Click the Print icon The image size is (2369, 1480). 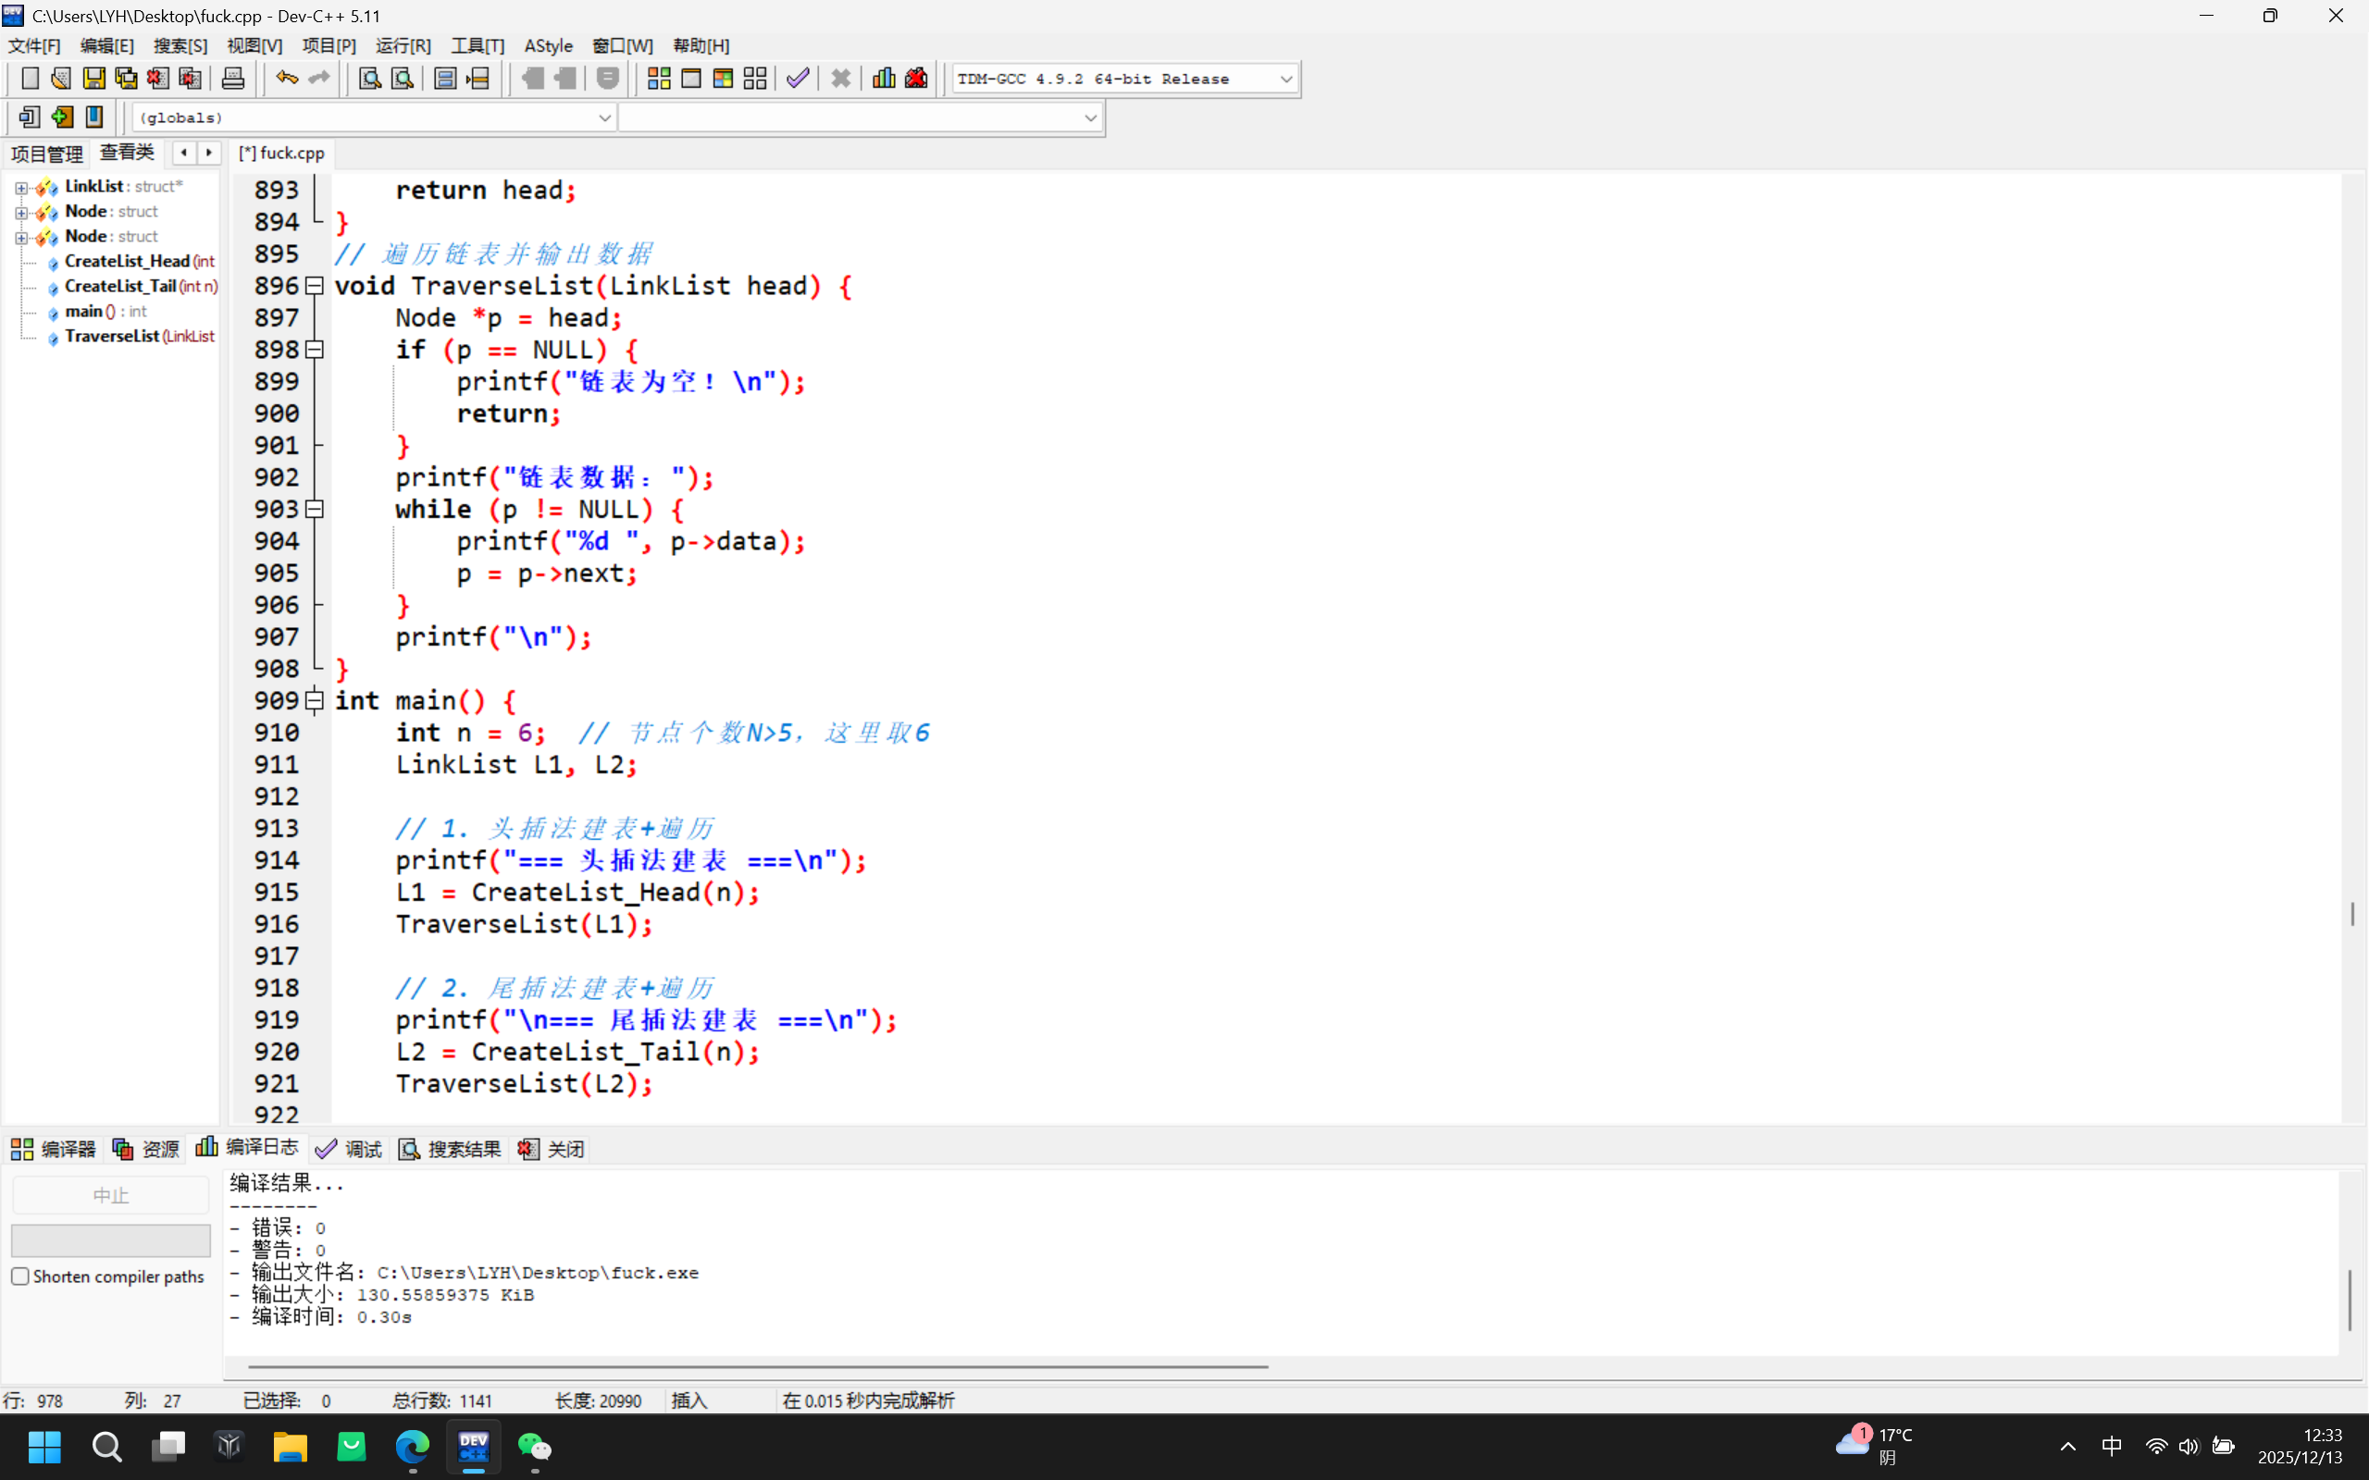[x=233, y=79]
